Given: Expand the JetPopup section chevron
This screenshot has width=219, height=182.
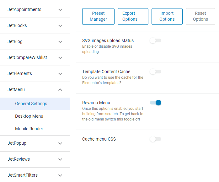Looking at the screenshot, I should click(x=60, y=143).
